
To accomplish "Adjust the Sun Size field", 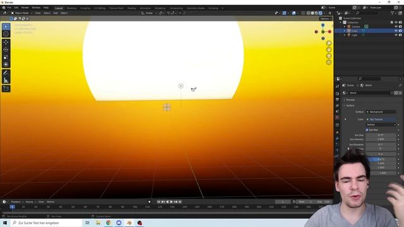I will click(x=381, y=135).
